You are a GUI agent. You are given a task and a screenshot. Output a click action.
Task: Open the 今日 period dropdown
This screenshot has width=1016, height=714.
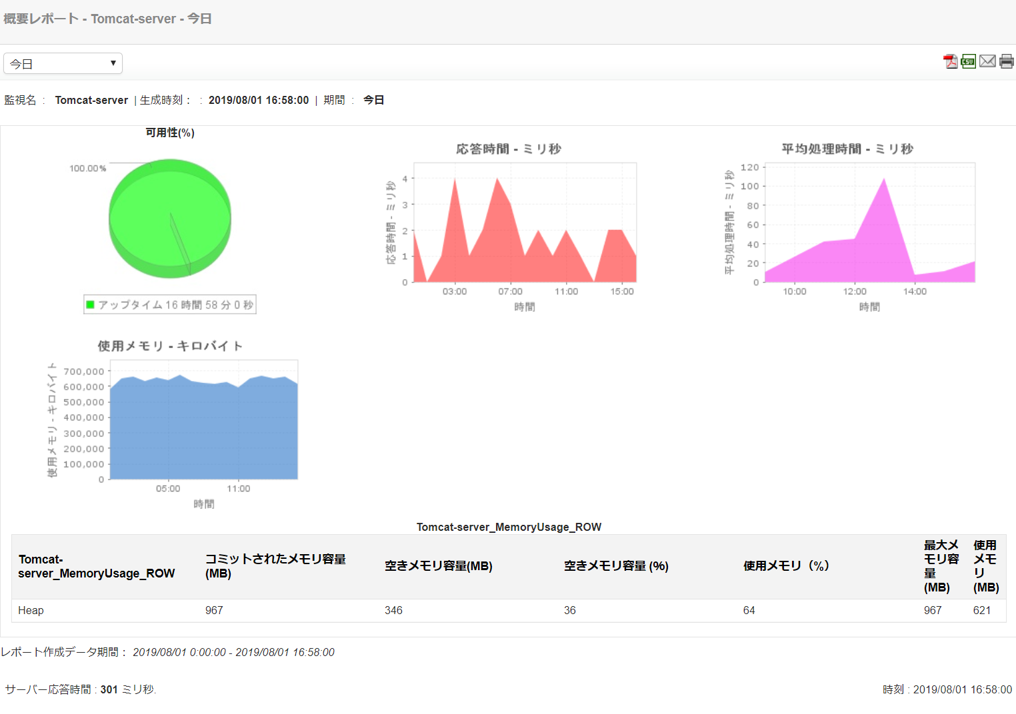(x=63, y=63)
